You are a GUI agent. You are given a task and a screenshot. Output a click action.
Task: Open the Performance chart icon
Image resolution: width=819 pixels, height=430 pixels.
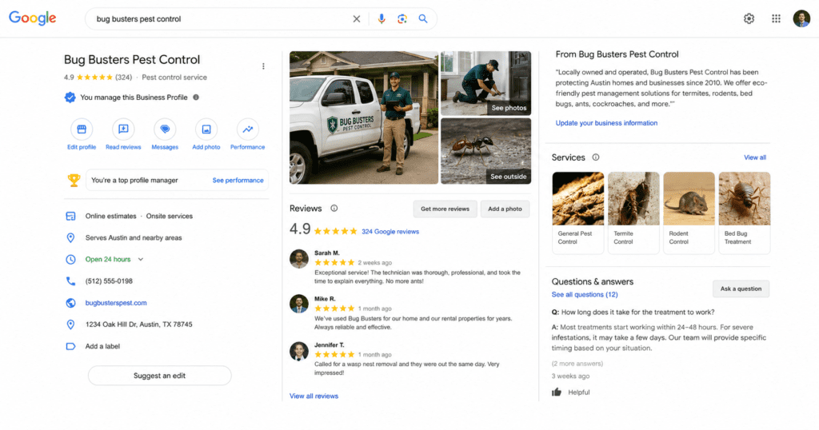coord(248,129)
